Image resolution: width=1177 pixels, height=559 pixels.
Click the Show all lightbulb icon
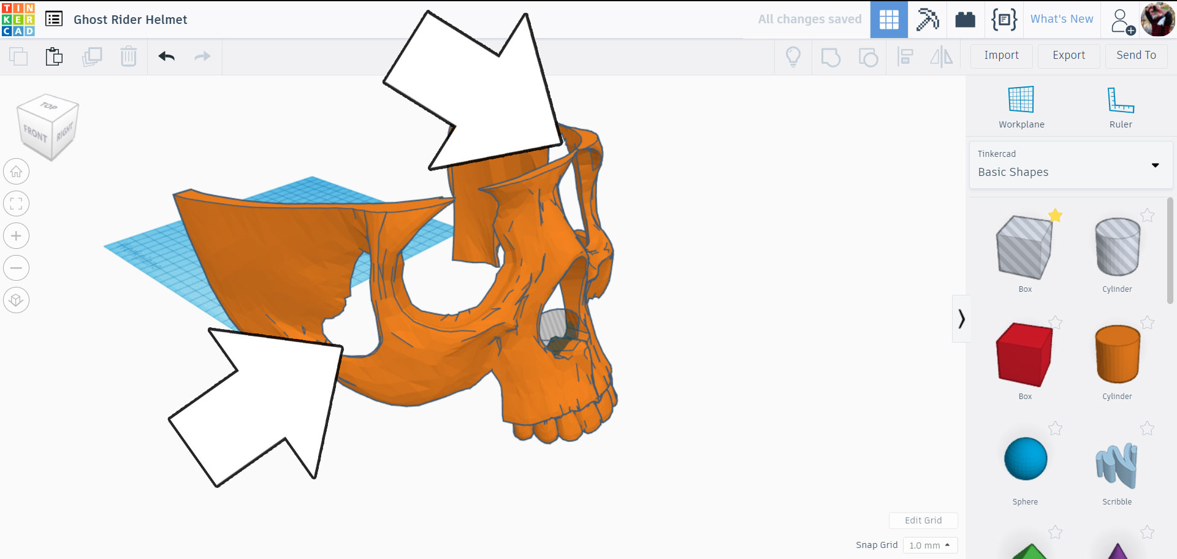(793, 56)
